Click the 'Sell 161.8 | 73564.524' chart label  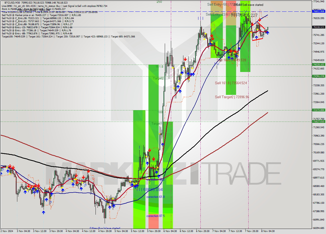231,83
